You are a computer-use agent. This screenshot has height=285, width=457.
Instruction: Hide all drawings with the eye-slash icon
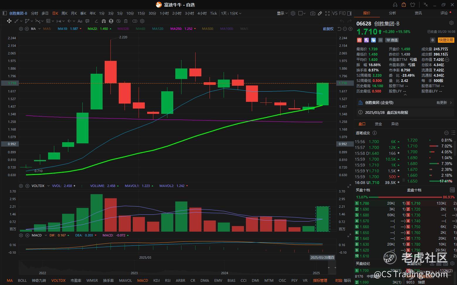point(118,21)
